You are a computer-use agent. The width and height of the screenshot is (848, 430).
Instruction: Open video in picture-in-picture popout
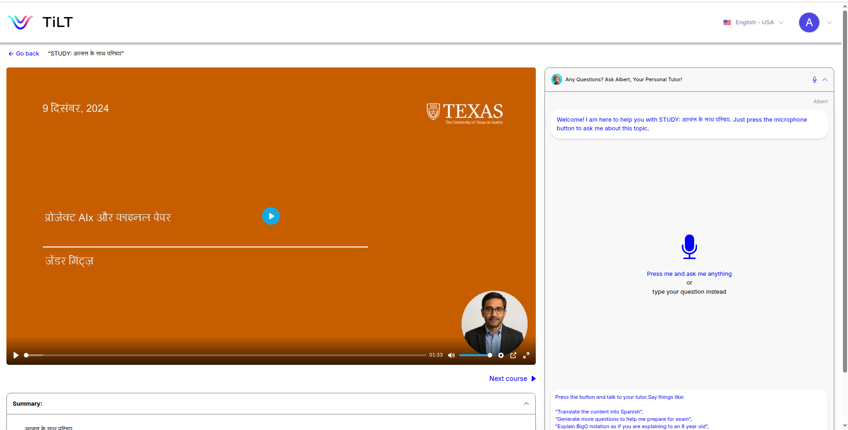513,355
